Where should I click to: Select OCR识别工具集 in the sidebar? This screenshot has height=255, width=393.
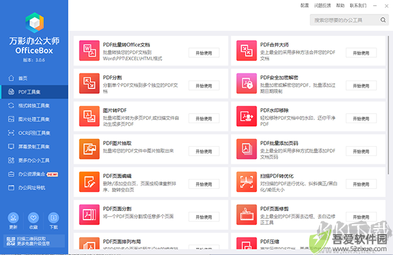(x=34, y=133)
